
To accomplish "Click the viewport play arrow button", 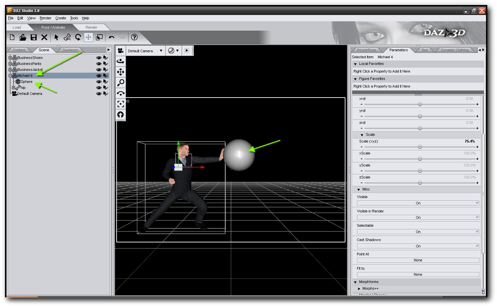I will [187, 51].
